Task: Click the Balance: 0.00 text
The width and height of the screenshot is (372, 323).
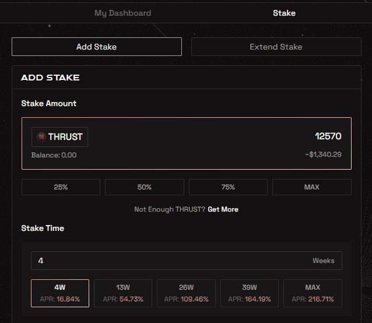Action: point(54,155)
